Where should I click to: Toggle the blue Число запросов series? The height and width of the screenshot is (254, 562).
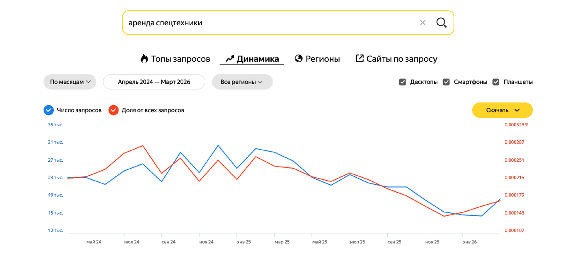click(x=48, y=110)
